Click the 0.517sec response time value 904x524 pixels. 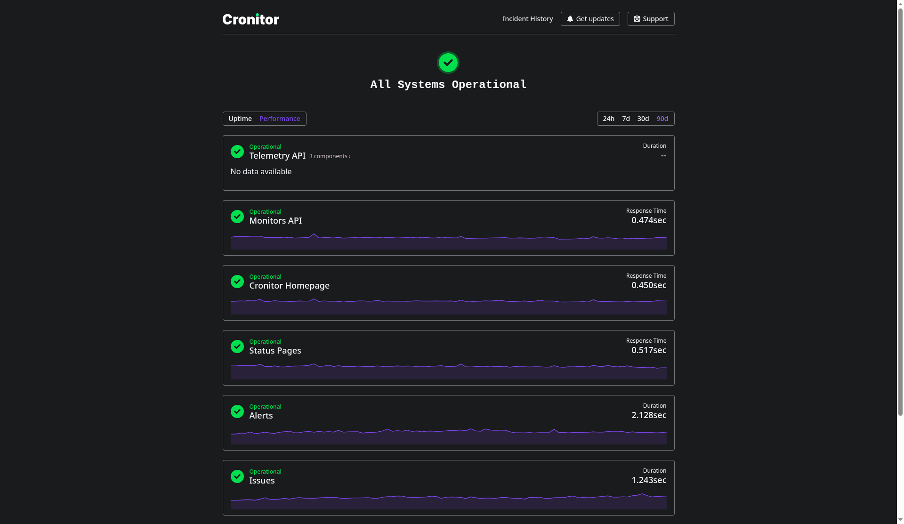(x=649, y=350)
